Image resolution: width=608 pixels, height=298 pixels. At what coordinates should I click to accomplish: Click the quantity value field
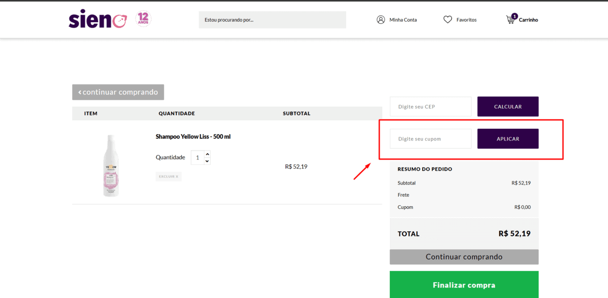click(198, 157)
